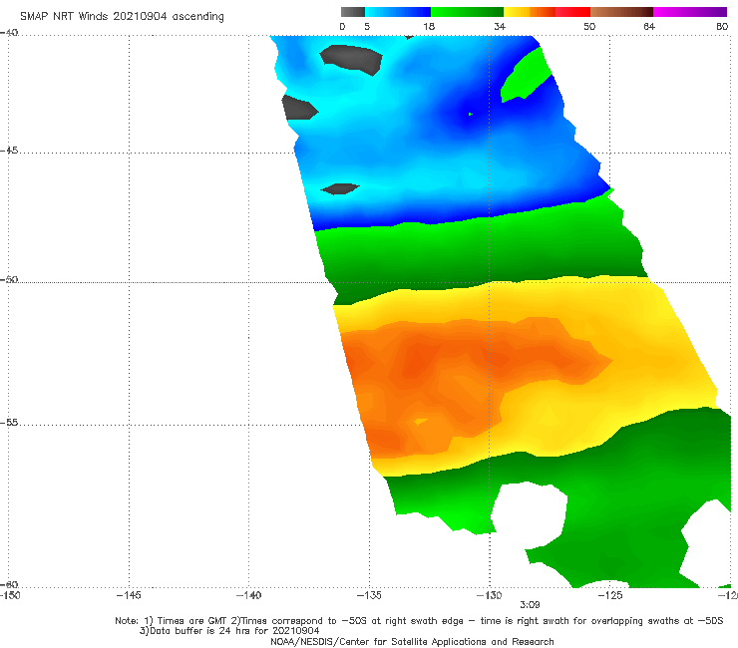Image resolution: width=738 pixels, height=648 pixels.
Task: Click the green patch inside the blue area
Action: 525,76
